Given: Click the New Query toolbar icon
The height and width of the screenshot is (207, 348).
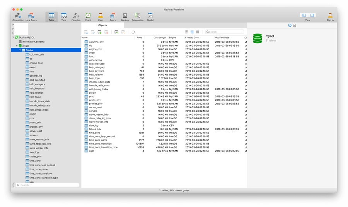Looking at the screenshot, I should coord(31,16).
